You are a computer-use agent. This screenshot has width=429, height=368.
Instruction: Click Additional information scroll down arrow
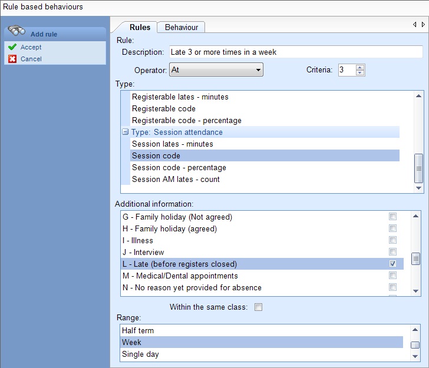416,291
